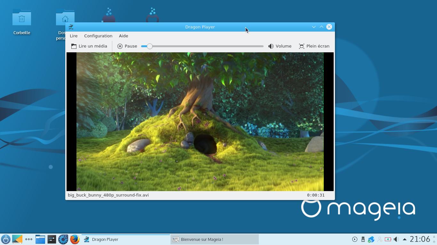
Task: Close the Dragon Player window
Action: 329,27
